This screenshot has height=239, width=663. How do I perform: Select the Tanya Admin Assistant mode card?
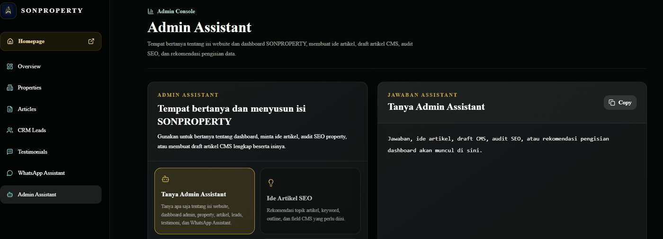pos(205,201)
